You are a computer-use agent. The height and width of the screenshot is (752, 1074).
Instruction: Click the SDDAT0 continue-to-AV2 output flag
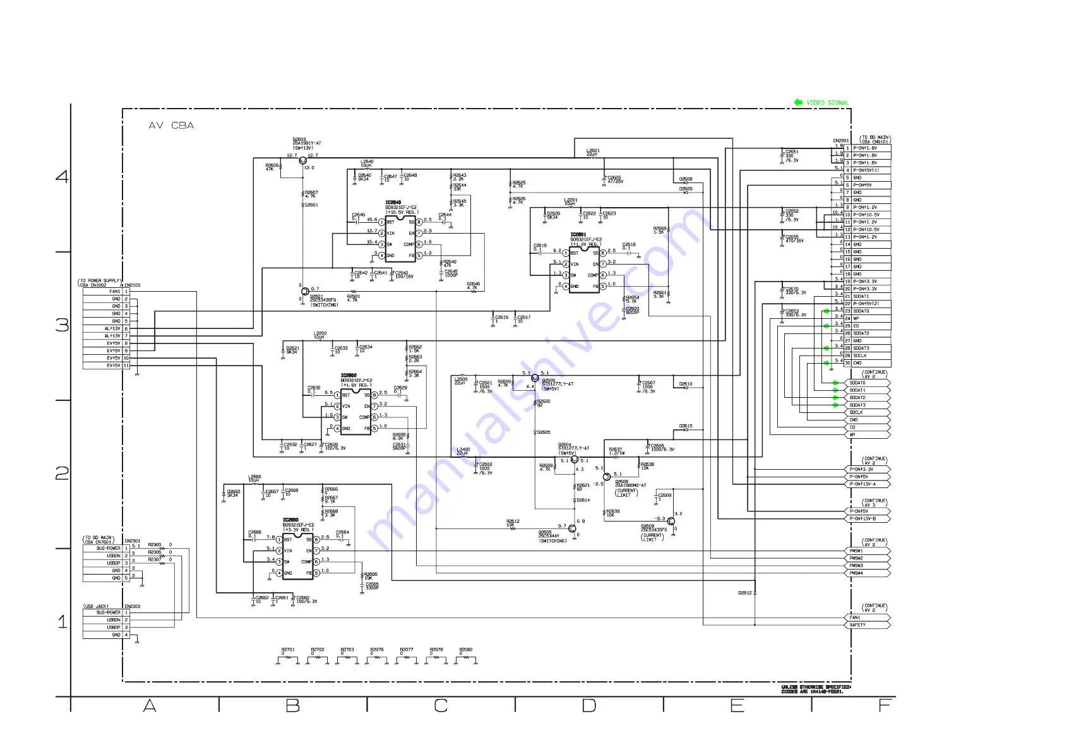point(868,383)
